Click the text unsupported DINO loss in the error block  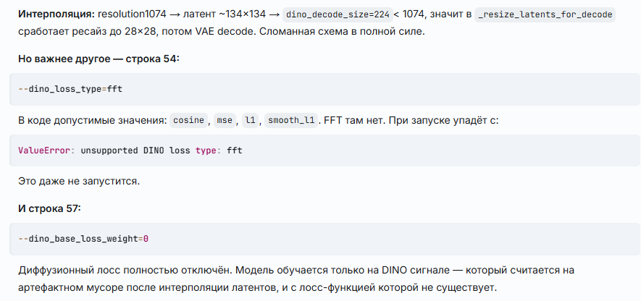pos(135,150)
